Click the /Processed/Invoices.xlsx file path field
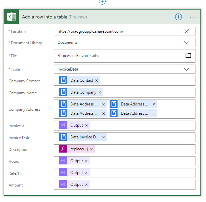 [124, 56]
